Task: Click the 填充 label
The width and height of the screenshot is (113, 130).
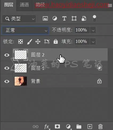Action: click(x=67, y=42)
